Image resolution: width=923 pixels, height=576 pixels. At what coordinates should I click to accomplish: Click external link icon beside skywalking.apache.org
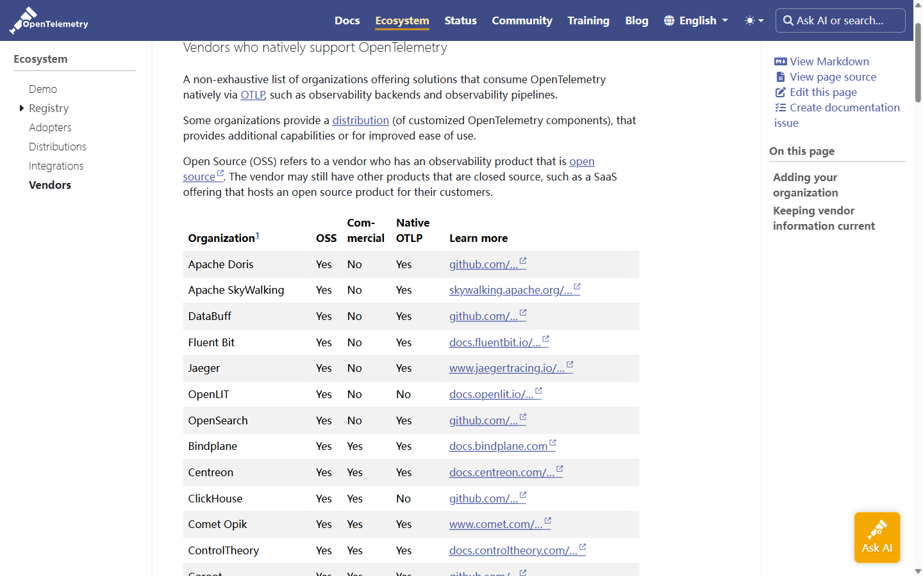point(577,287)
